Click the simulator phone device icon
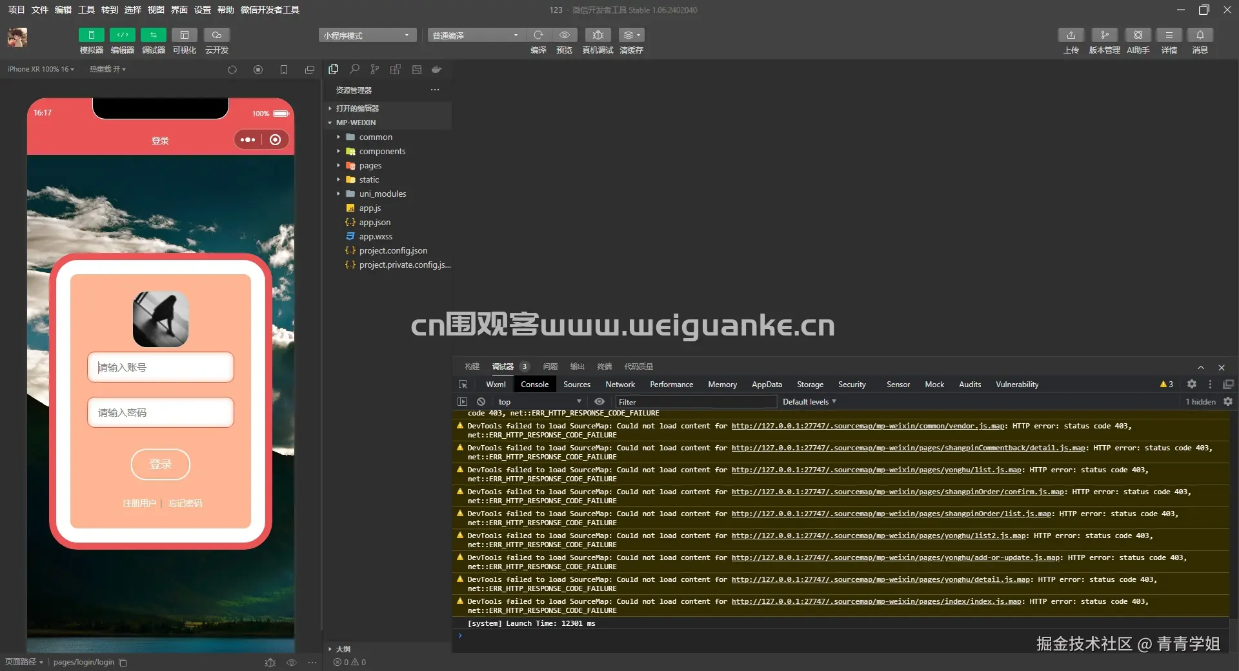The width and height of the screenshot is (1239, 671). pos(284,70)
